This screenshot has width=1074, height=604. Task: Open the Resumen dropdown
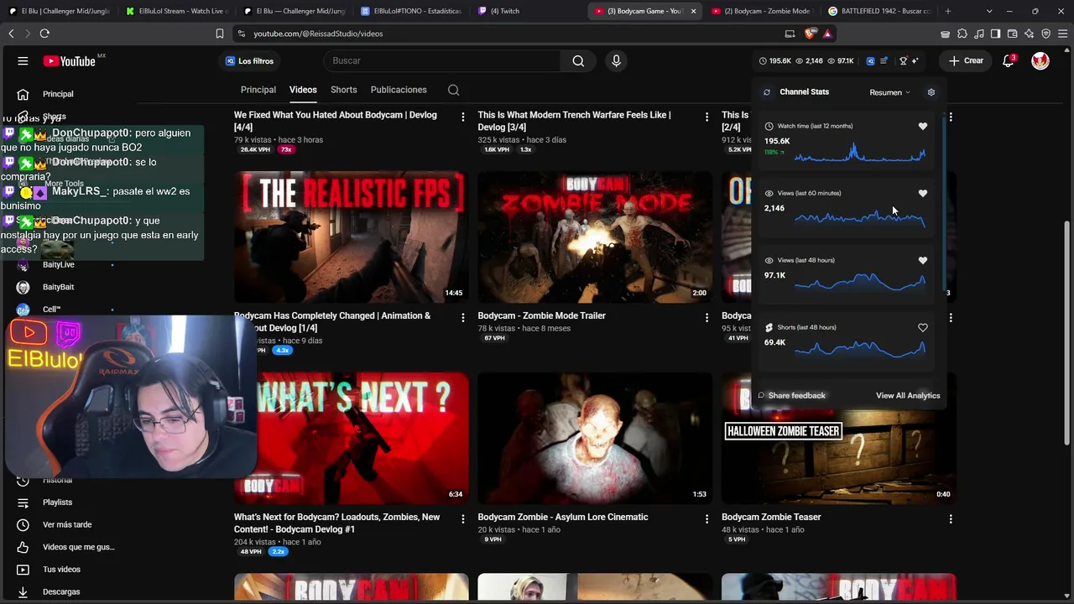(x=889, y=92)
